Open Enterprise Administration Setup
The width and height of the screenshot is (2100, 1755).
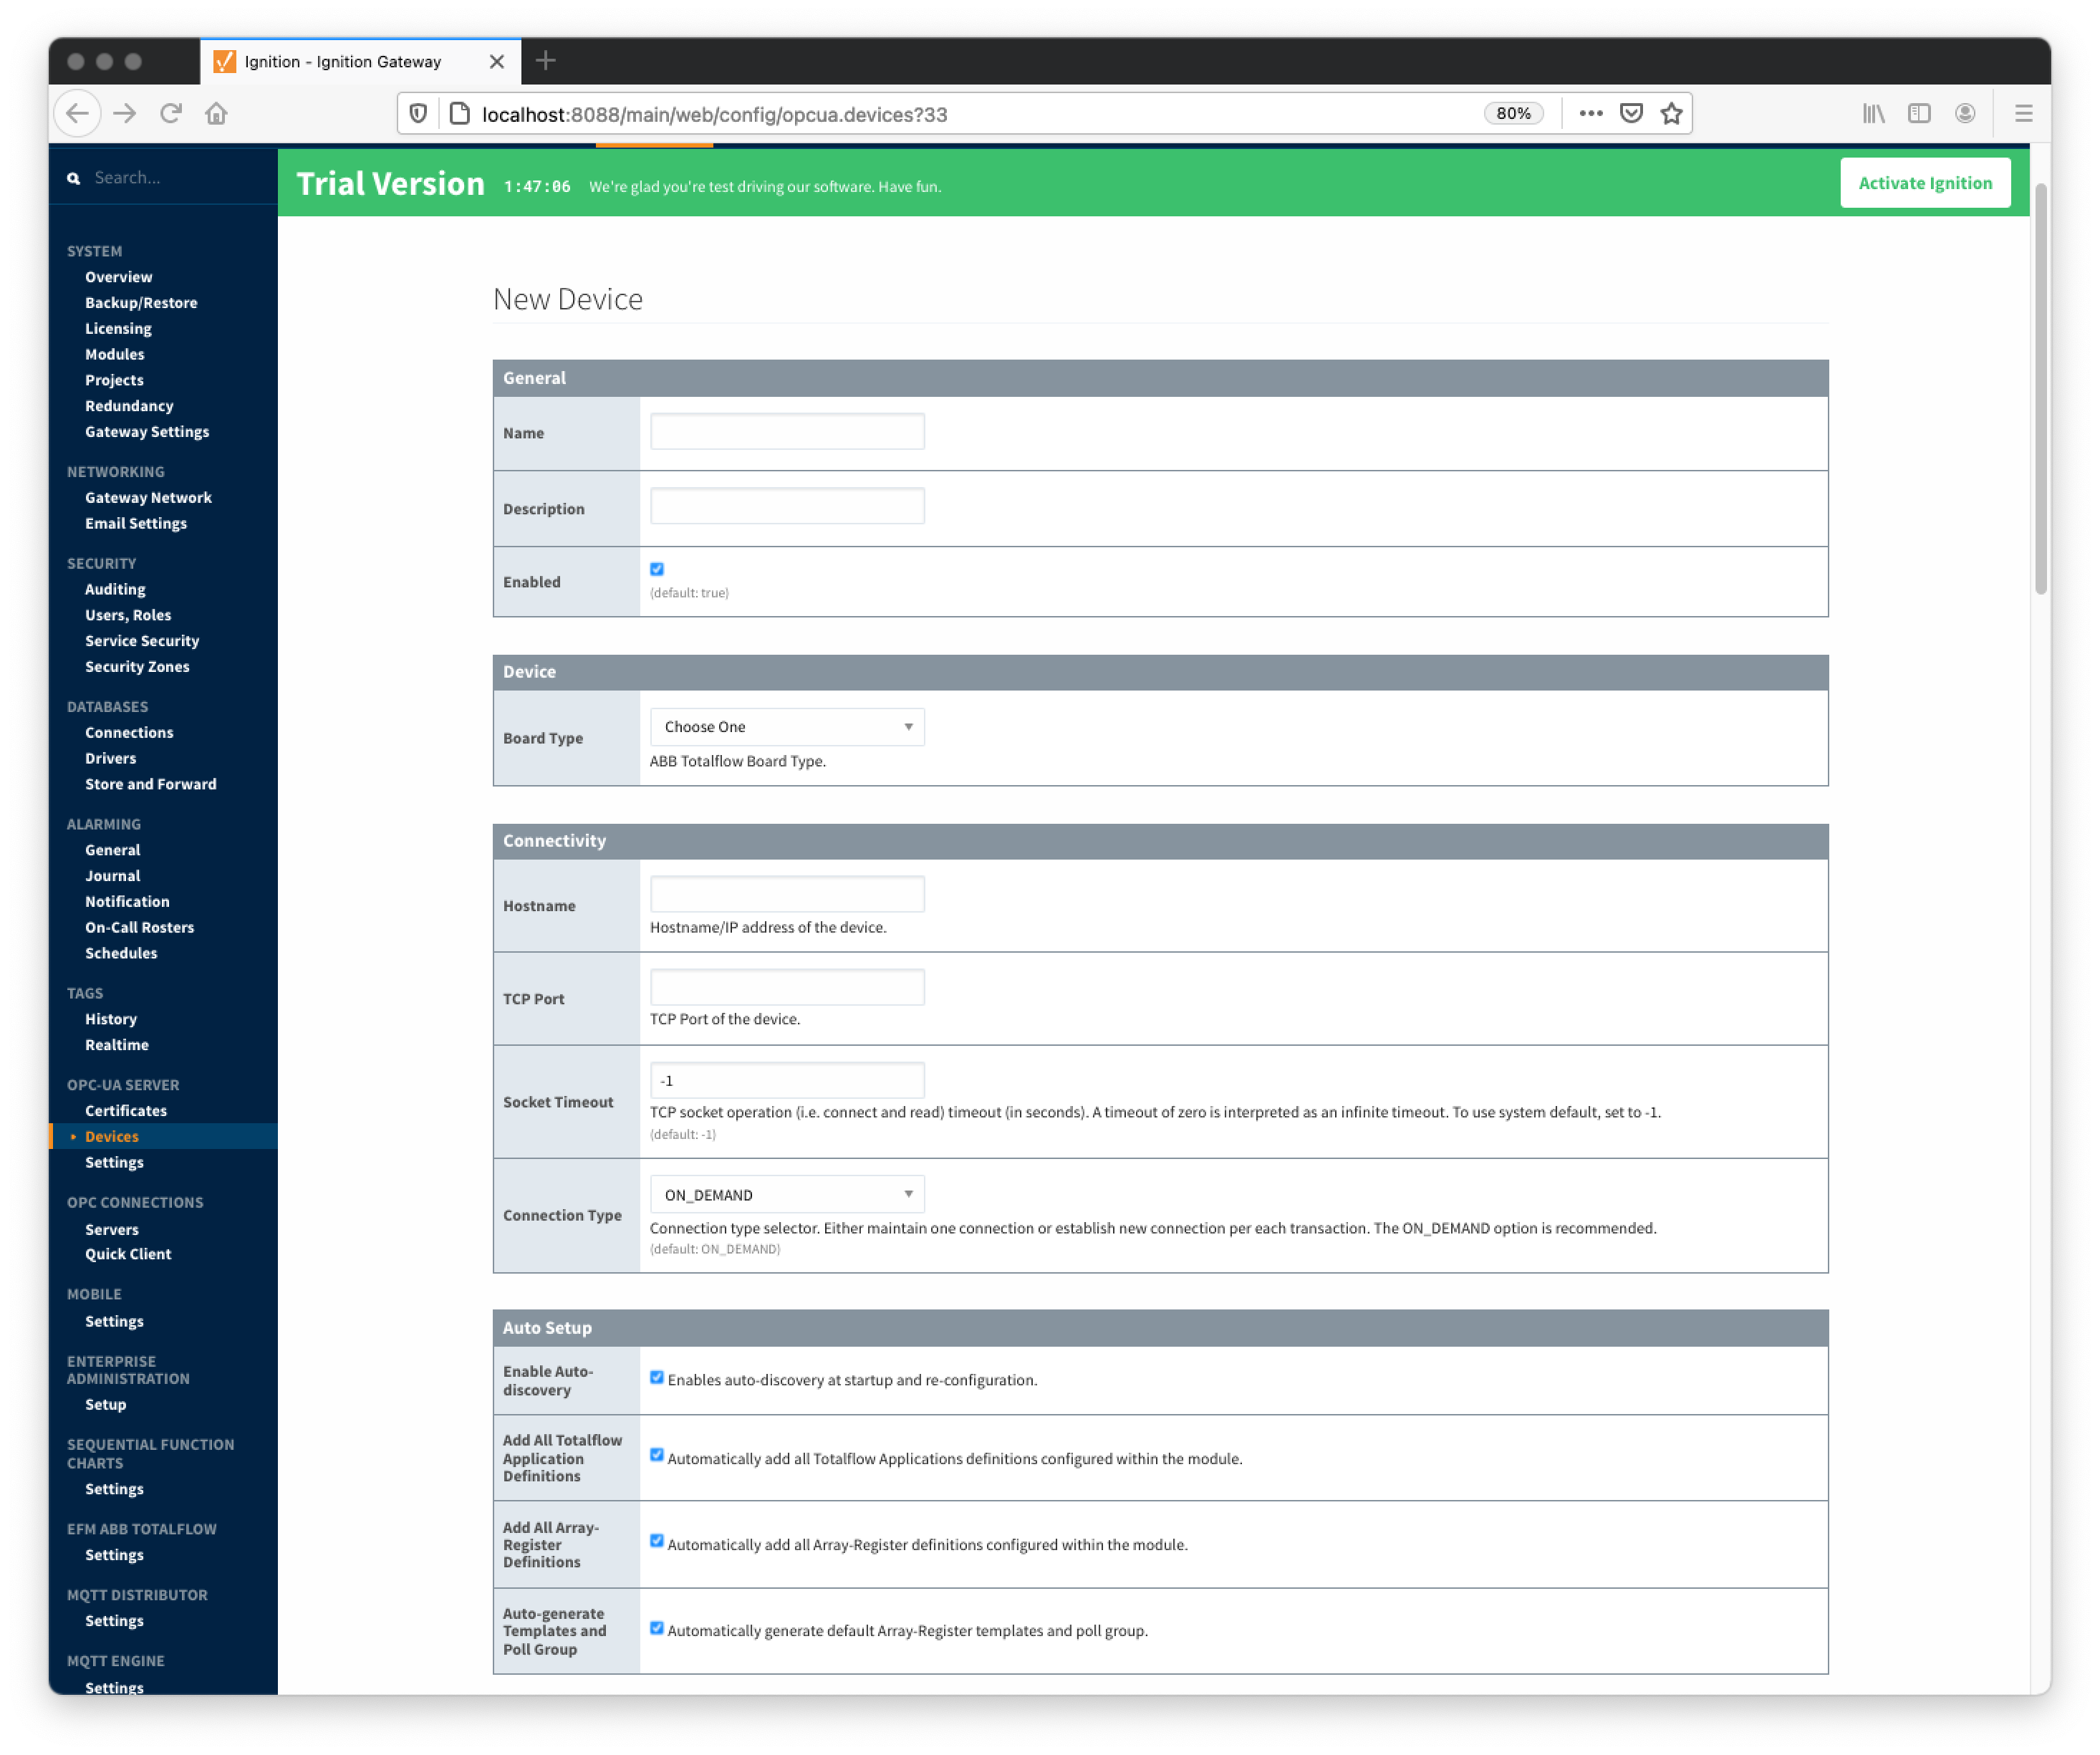click(x=105, y=1404)
